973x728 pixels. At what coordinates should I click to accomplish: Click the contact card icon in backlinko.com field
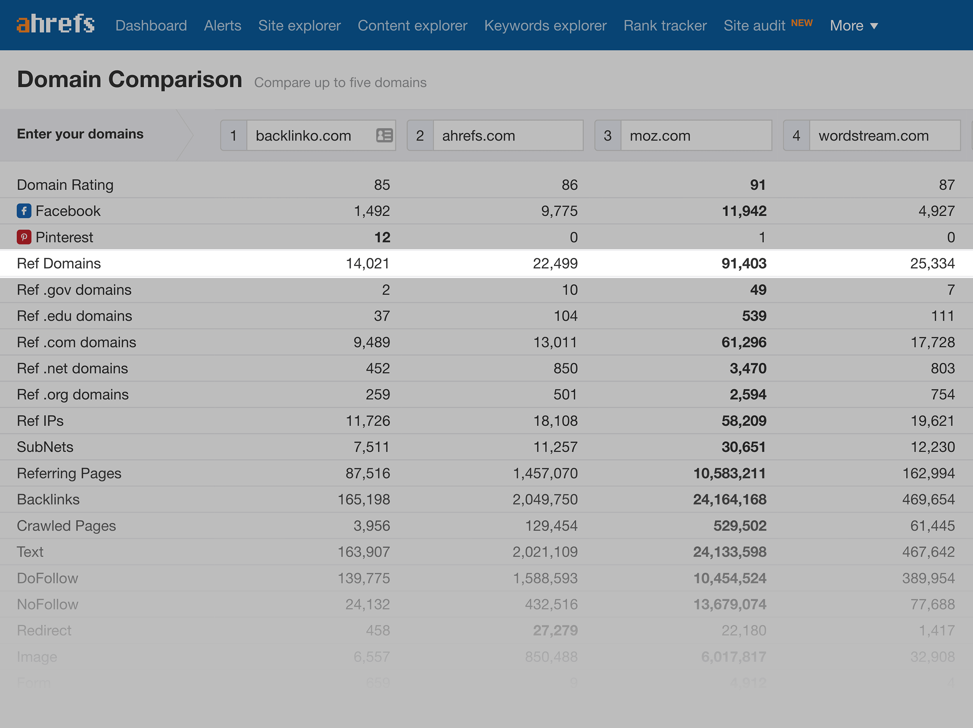tap(384, 135)
